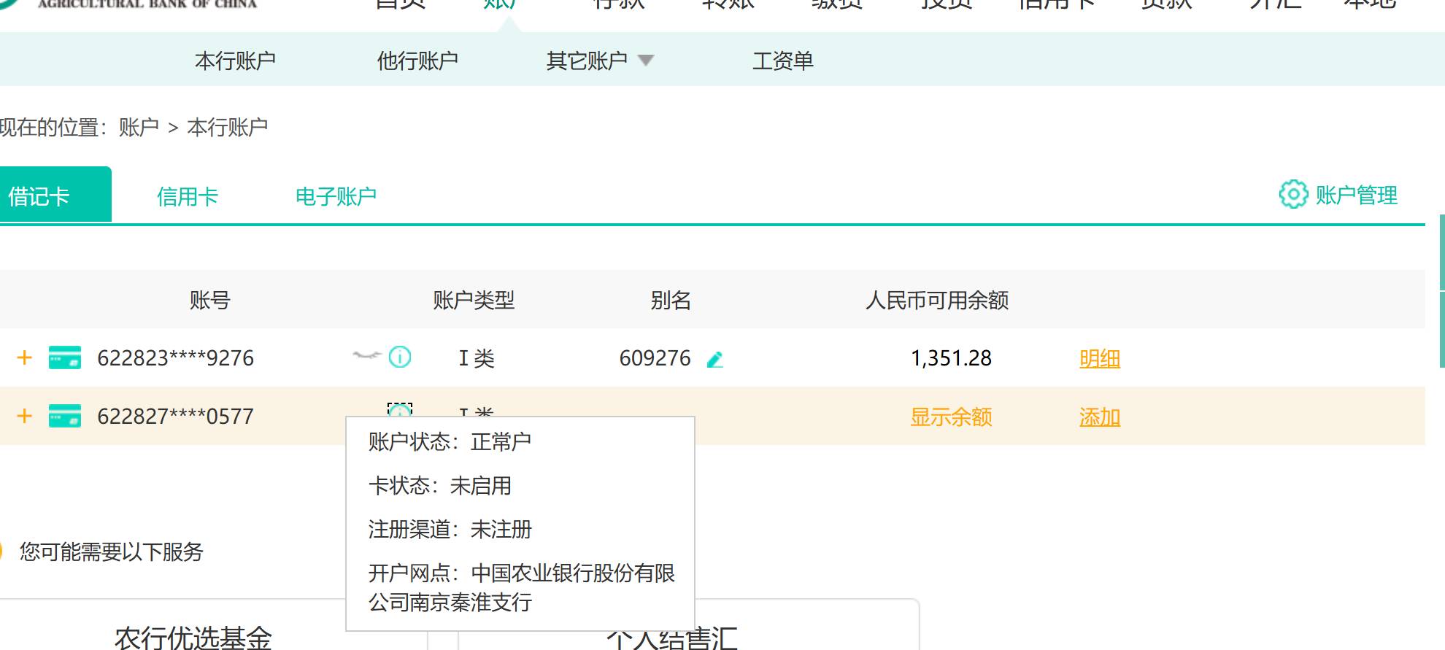Click account number 622827****0577

(176, 417)
